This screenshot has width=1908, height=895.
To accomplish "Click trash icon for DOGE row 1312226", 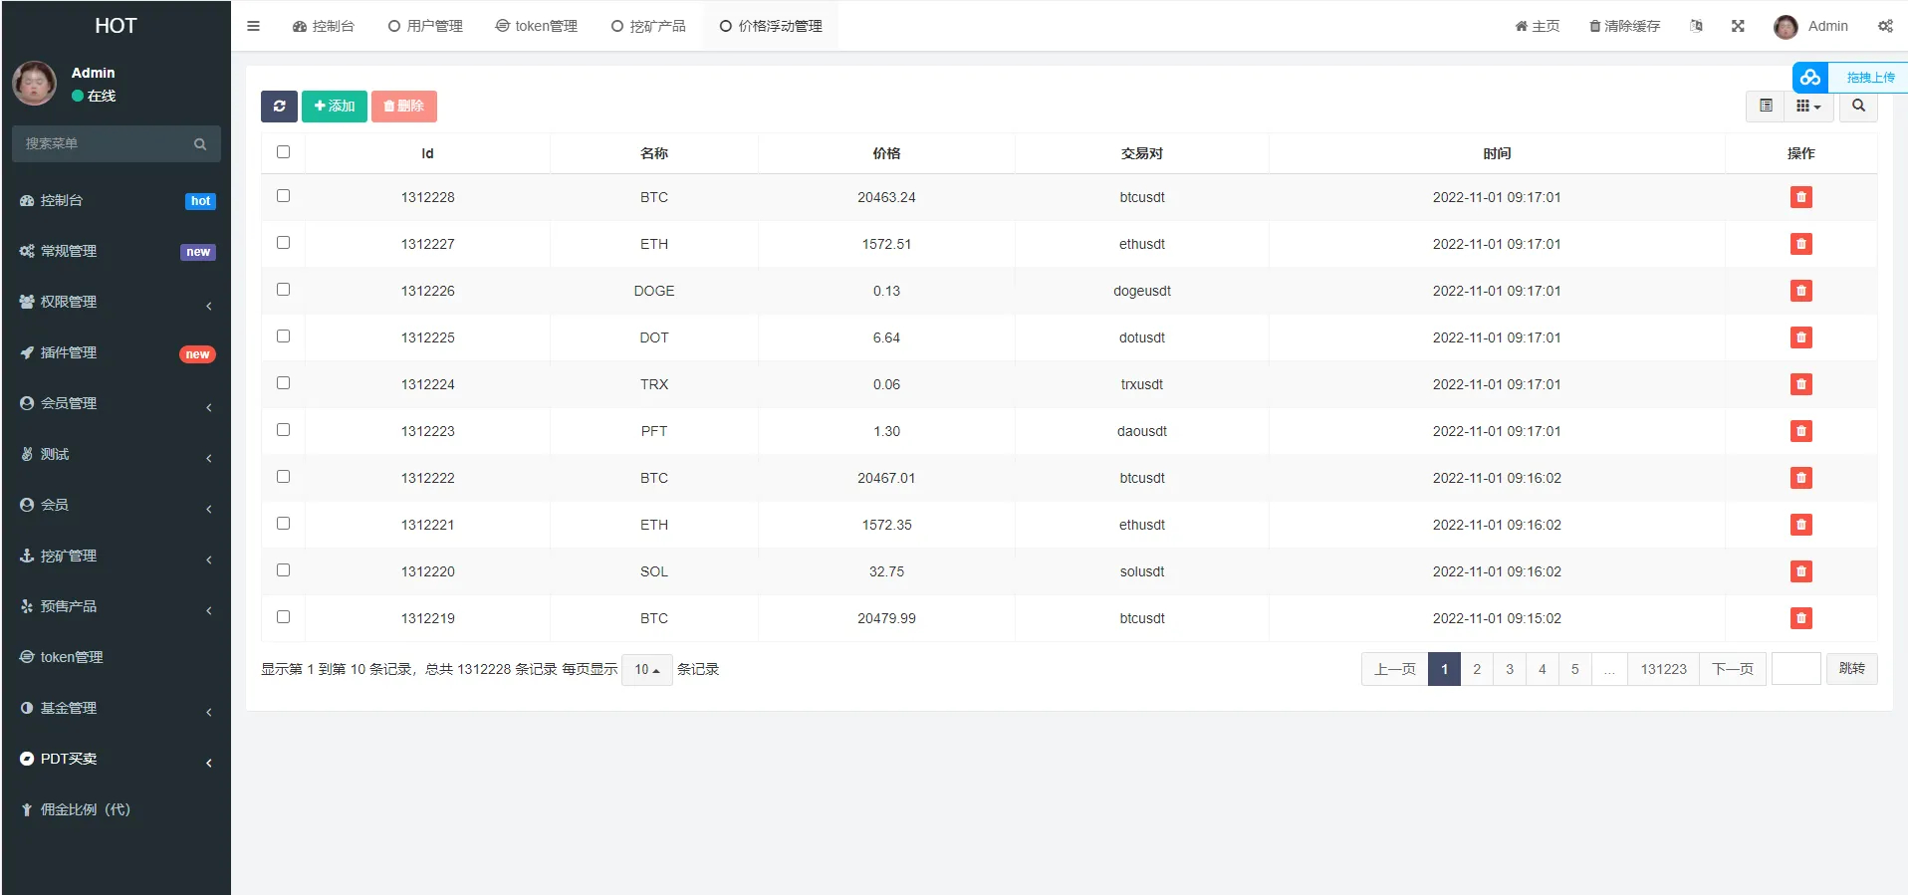I will pyautogui.click(x=1800, y=291).
